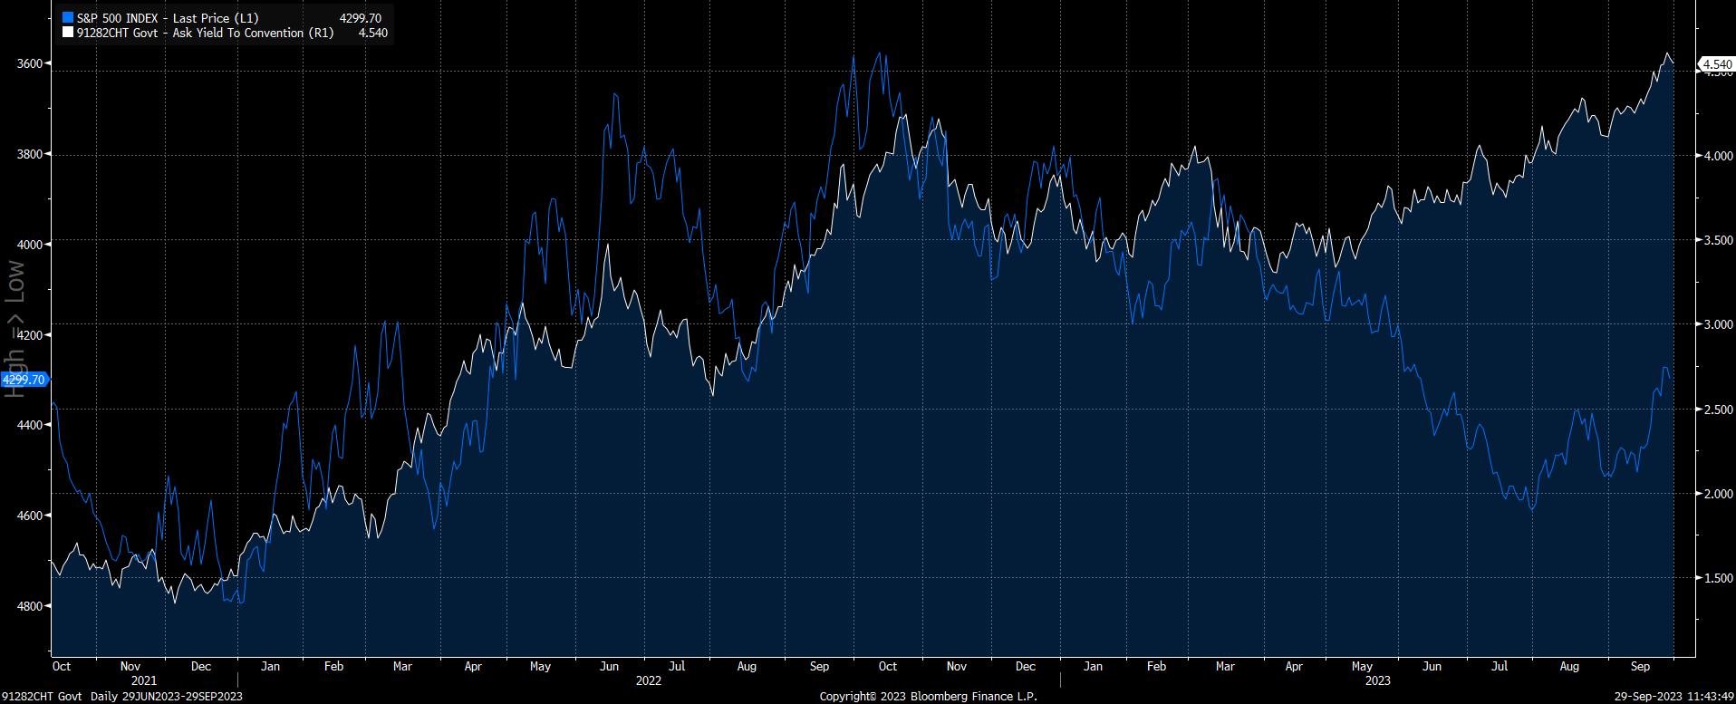Click the 4400 left axis label

click(x=29, y=425)
